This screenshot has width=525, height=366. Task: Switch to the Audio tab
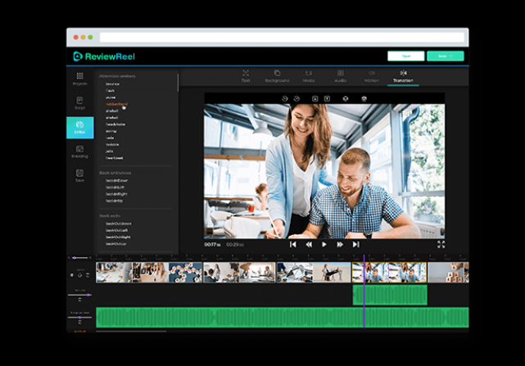(340, 76)
